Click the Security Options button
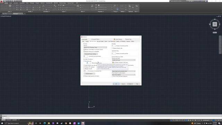This screenshot has width=222, height=125. pos(89,74)
